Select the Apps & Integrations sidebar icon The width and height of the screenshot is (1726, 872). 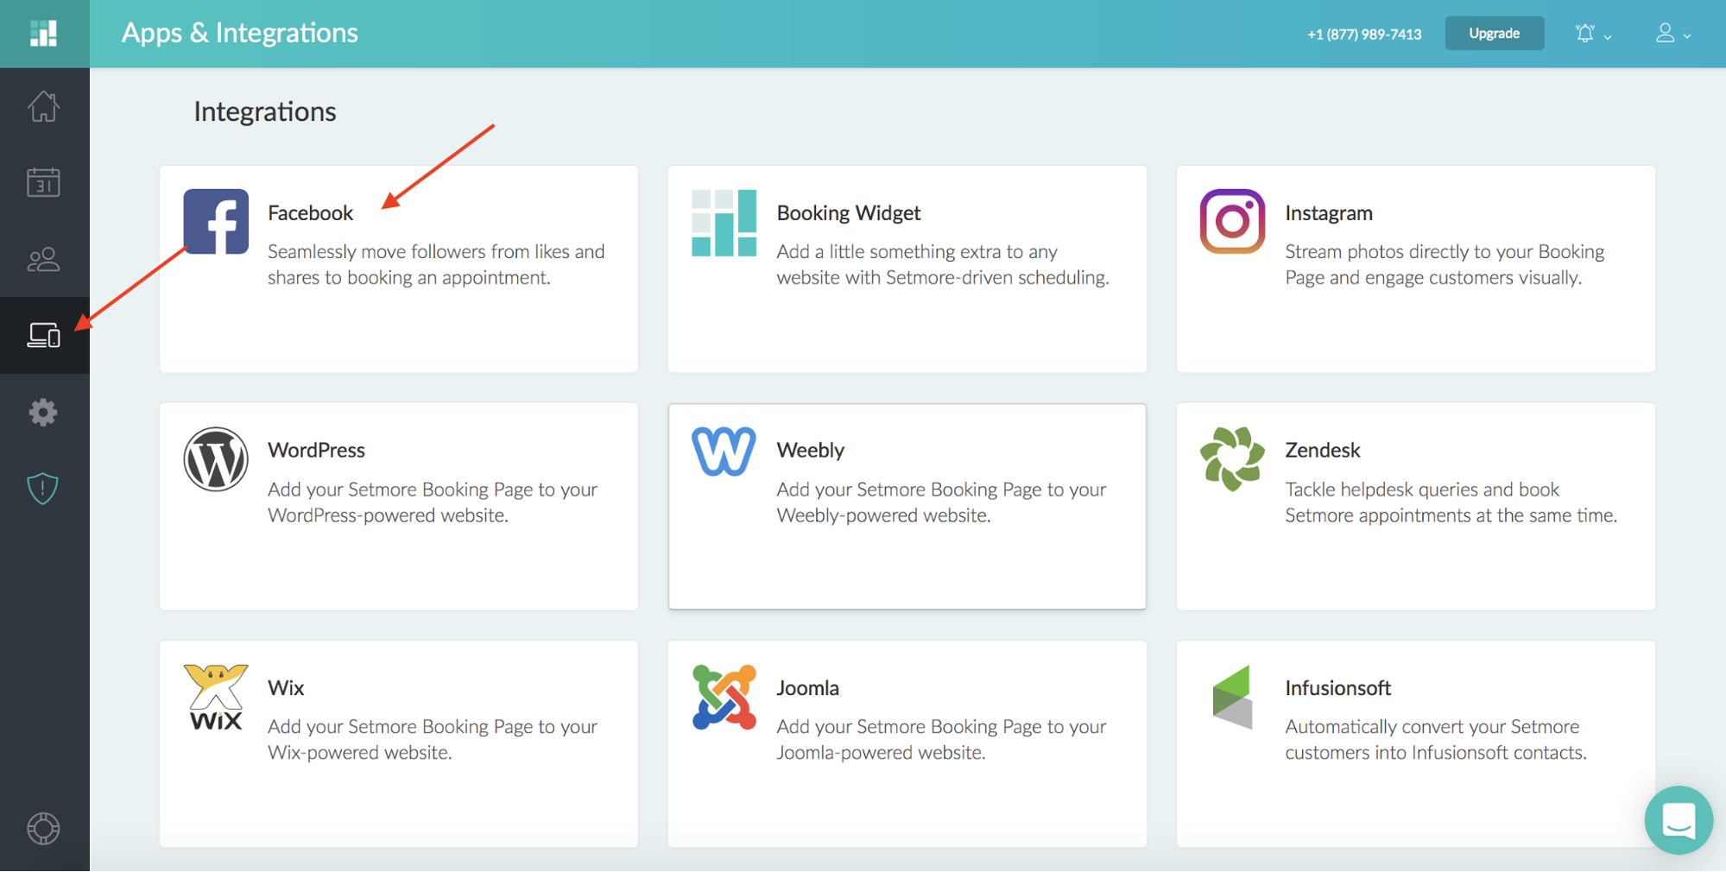43,335
